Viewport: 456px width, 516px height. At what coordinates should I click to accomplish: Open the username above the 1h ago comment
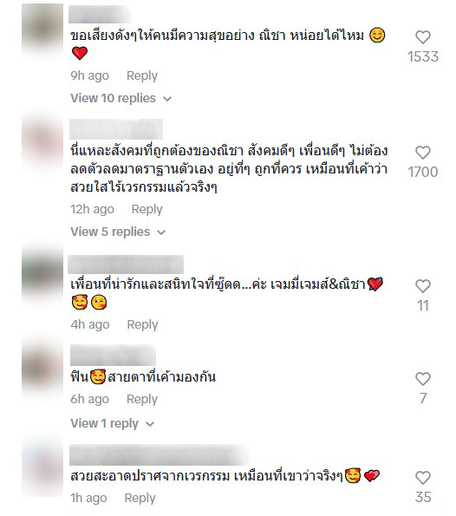[x=160, y=454]
